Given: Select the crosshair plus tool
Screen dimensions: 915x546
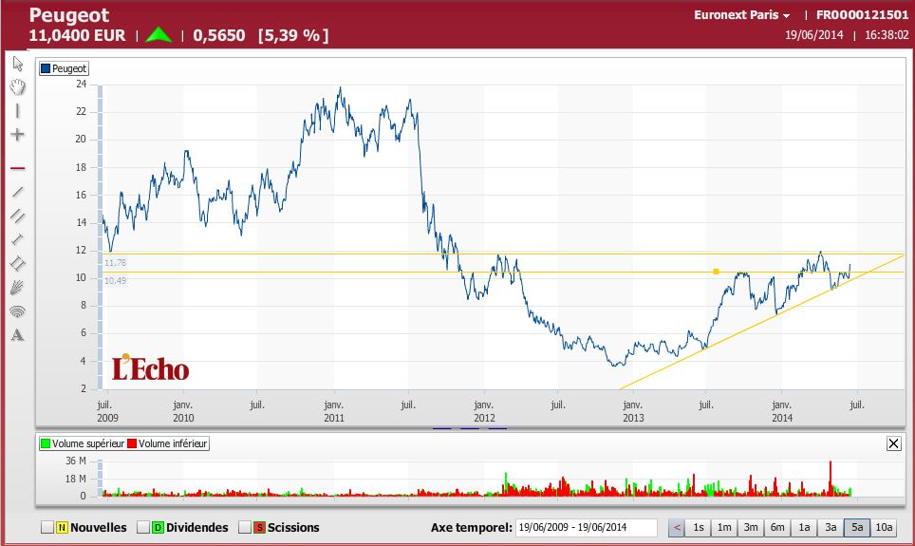Looking at the screenshot, I should 17,135.
